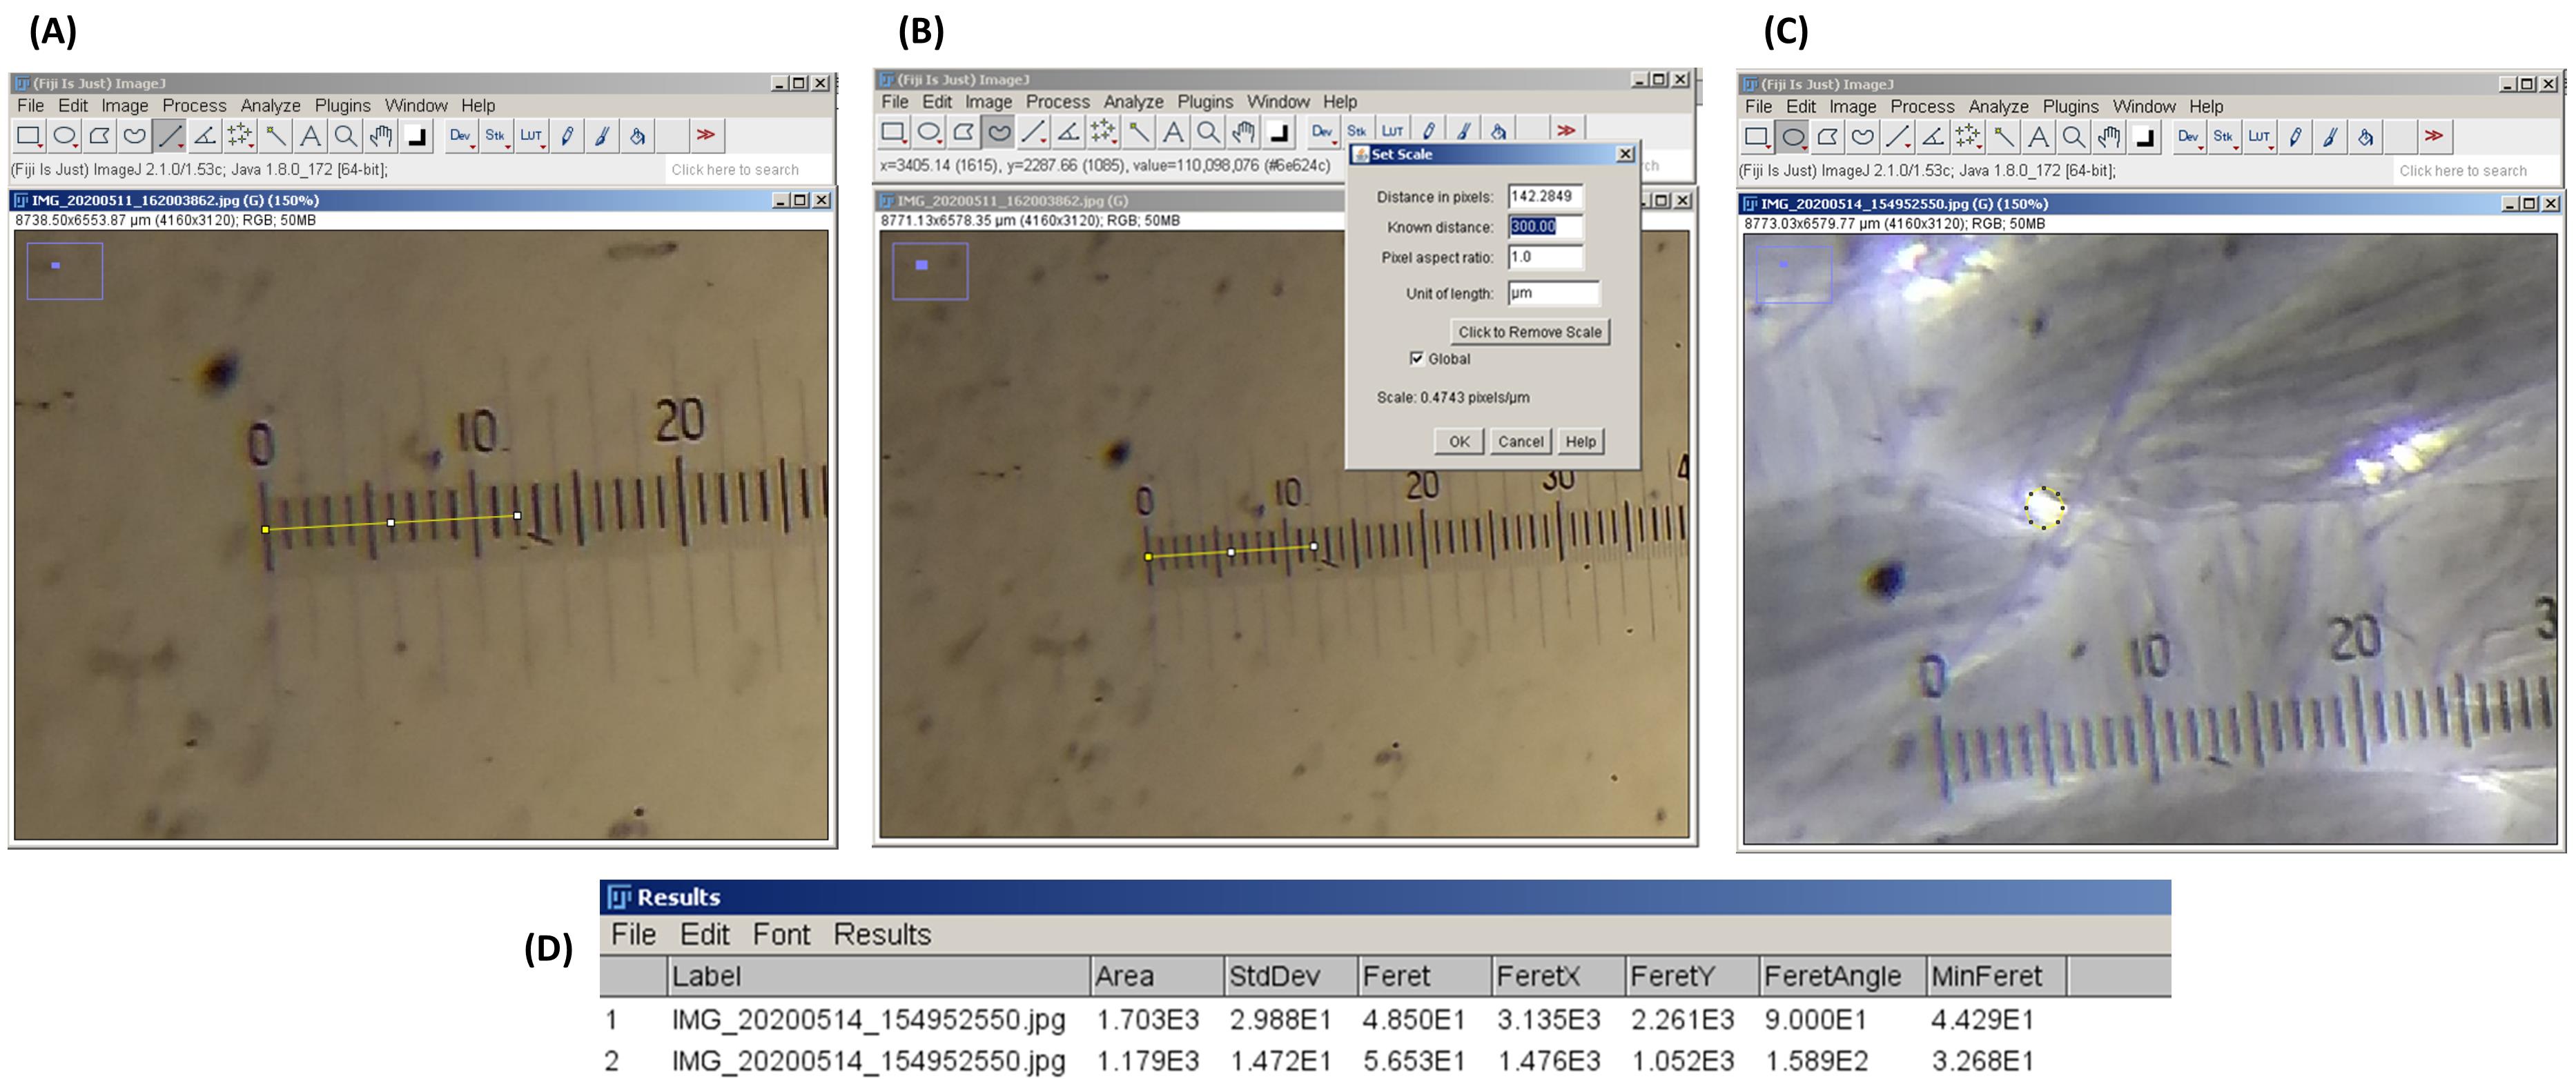Viewport: 2576px width, 1079px height.
Task: Open the Analyze menu in panel A
Action: 270,105
